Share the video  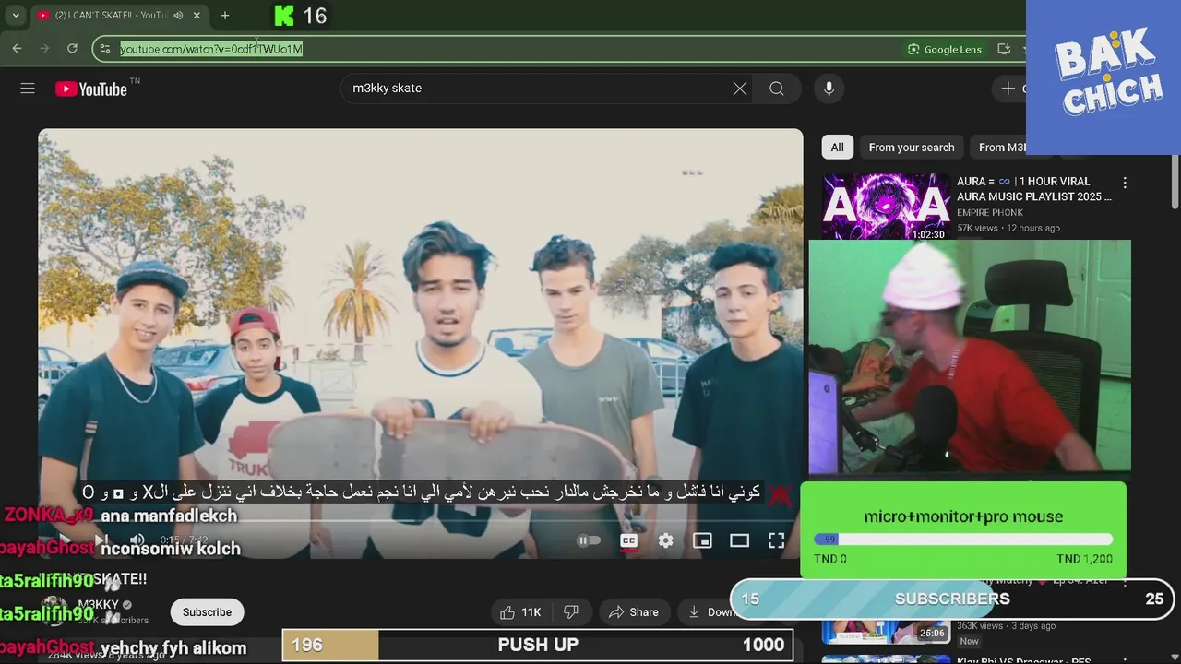point(633,612)
